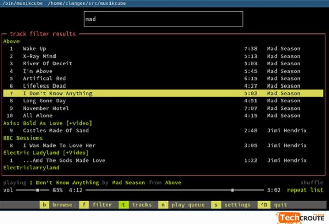Click the total time "5:02" beside the seek bar

point(274,190)
